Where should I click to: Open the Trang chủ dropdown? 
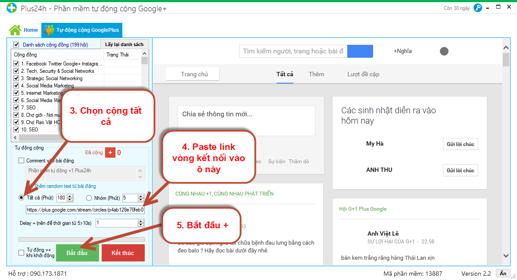(193, 74)
